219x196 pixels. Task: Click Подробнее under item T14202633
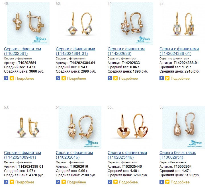tap(128, 79)
